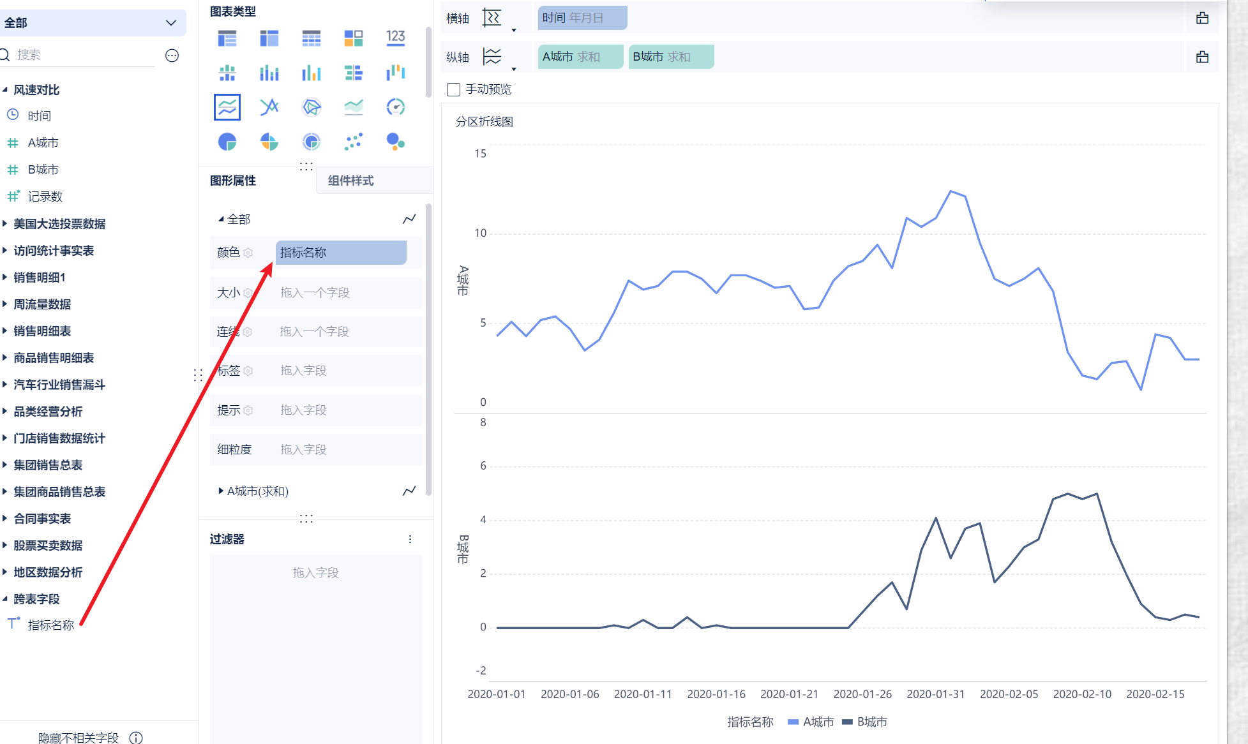Open the search more-options circle icon
The width and height of the screenshot is (1248, 744).
(x=172, y=56)
